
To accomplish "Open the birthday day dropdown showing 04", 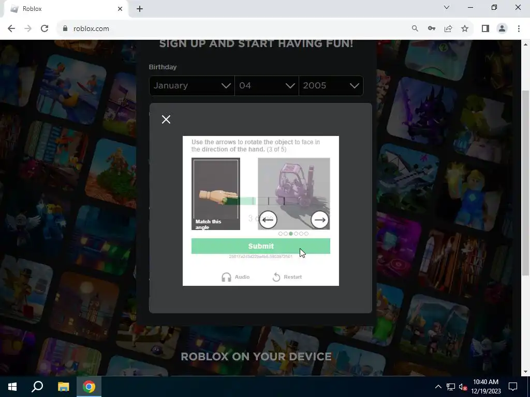I will (x=267, y=86).
